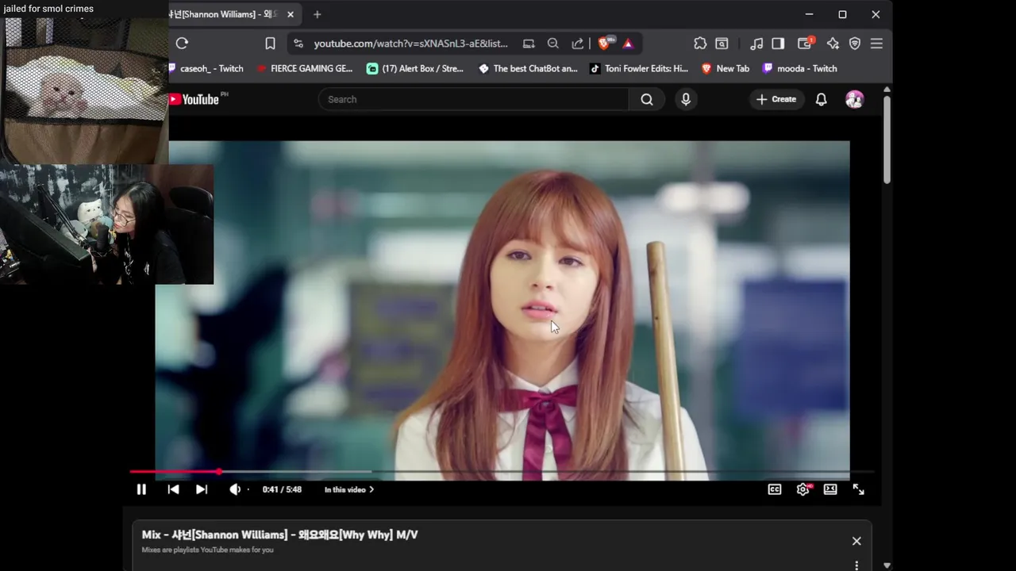Open the caseoh_ - Twitch bookmark

pos(206,69)
